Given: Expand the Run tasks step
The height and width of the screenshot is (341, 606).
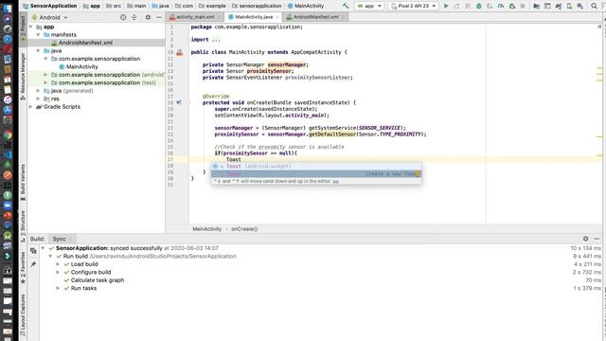Looking at the screenshot, I should click(58, 288).
